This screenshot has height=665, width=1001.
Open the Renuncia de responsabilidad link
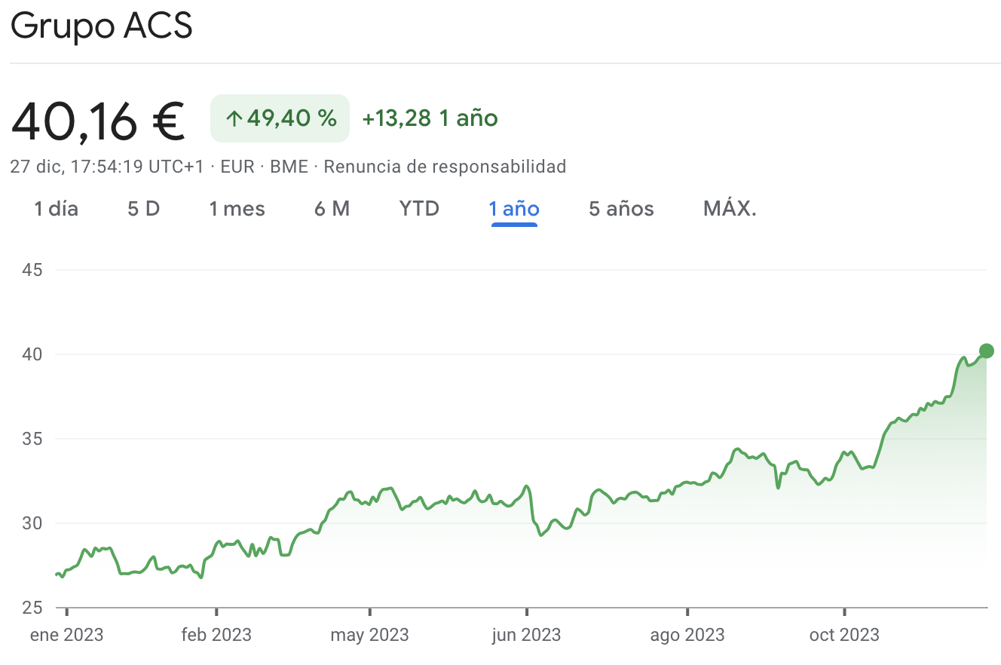pos(445,167)
